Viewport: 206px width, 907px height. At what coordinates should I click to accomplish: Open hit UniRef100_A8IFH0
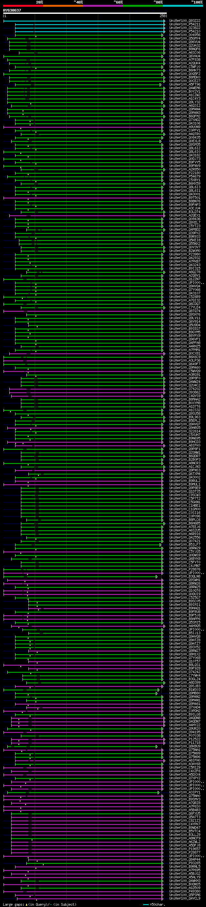point(185,760)
